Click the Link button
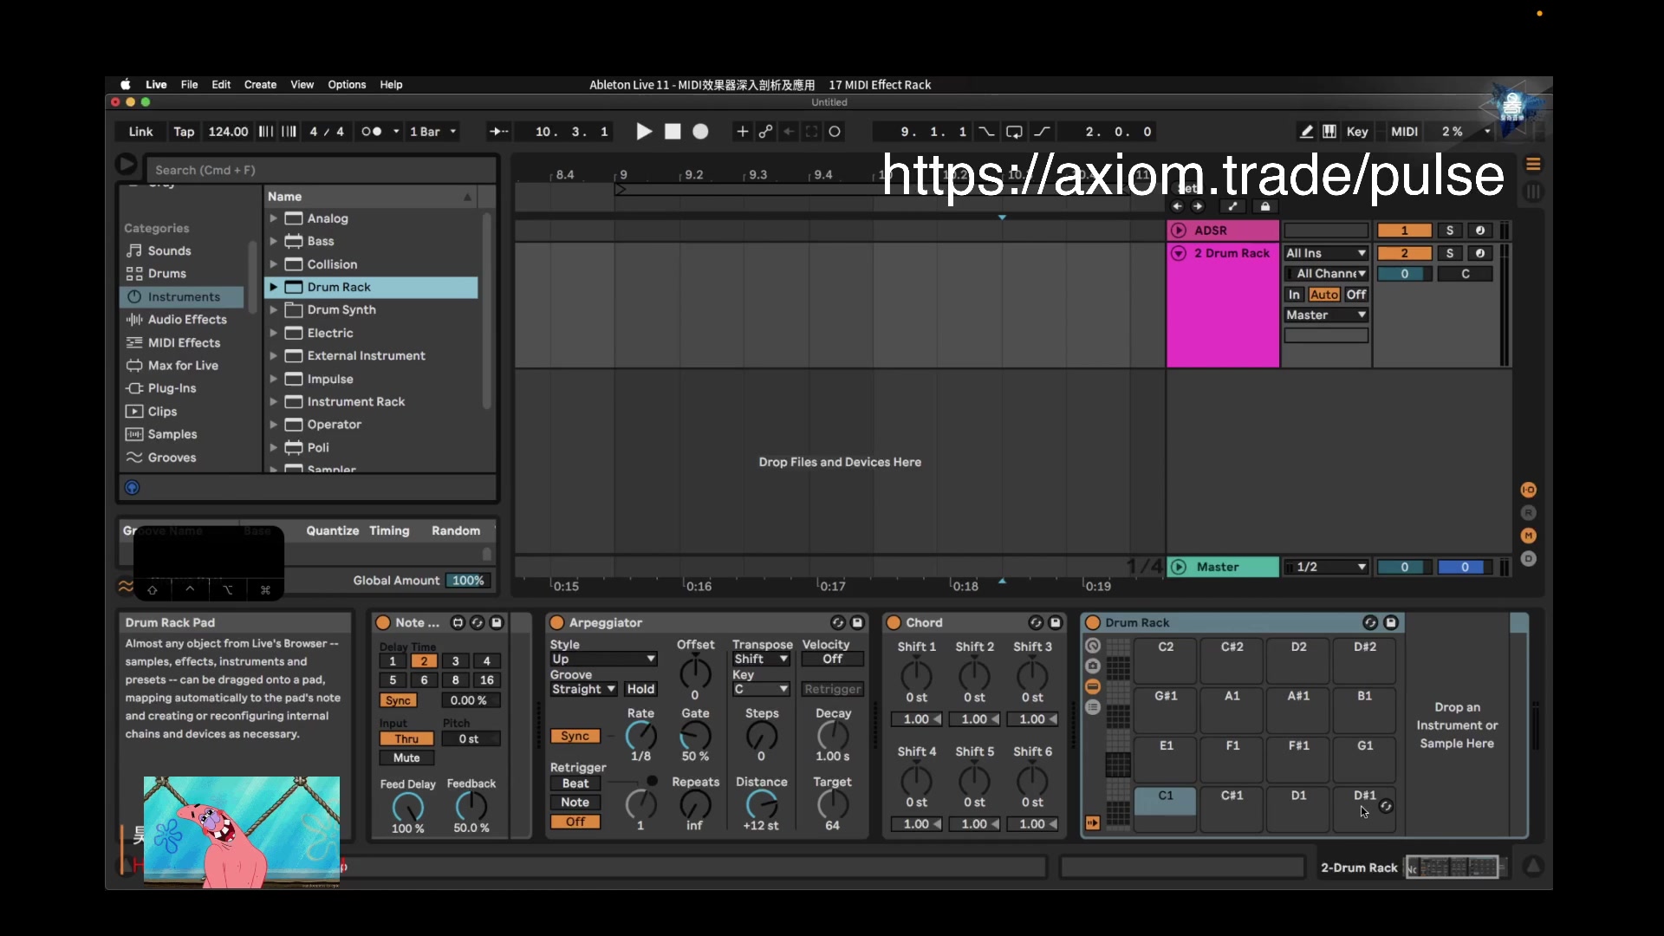This screenshot has width=1664, height=936. [140, 132]
